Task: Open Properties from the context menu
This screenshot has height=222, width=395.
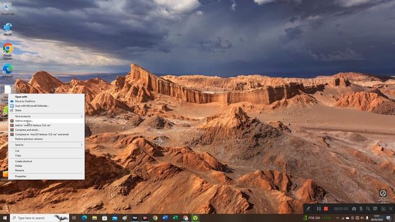Action: (x=46, y=176)
